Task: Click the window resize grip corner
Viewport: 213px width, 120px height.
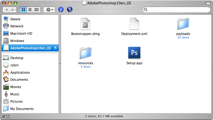Action: point(210,116)
